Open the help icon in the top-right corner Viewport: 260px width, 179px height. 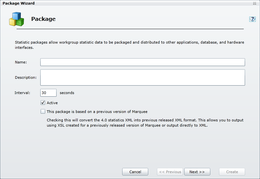pyautogui.click(x=252, y=19)
